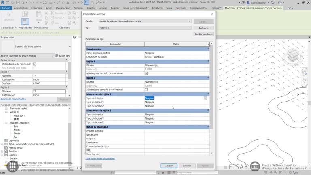
Task: Toggle Rejilla 1 Ajustar para tamaño de montante
Action: 146,73
